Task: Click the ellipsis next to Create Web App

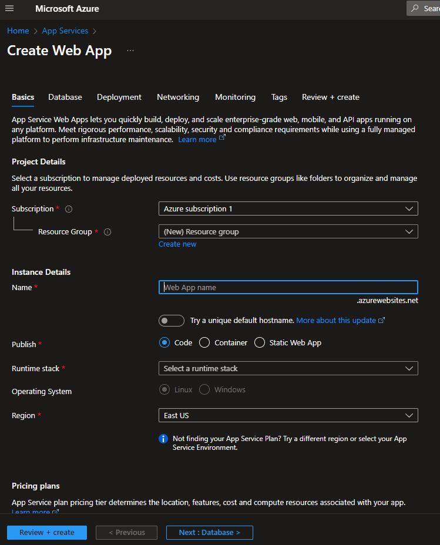Action: pos(130,51)
